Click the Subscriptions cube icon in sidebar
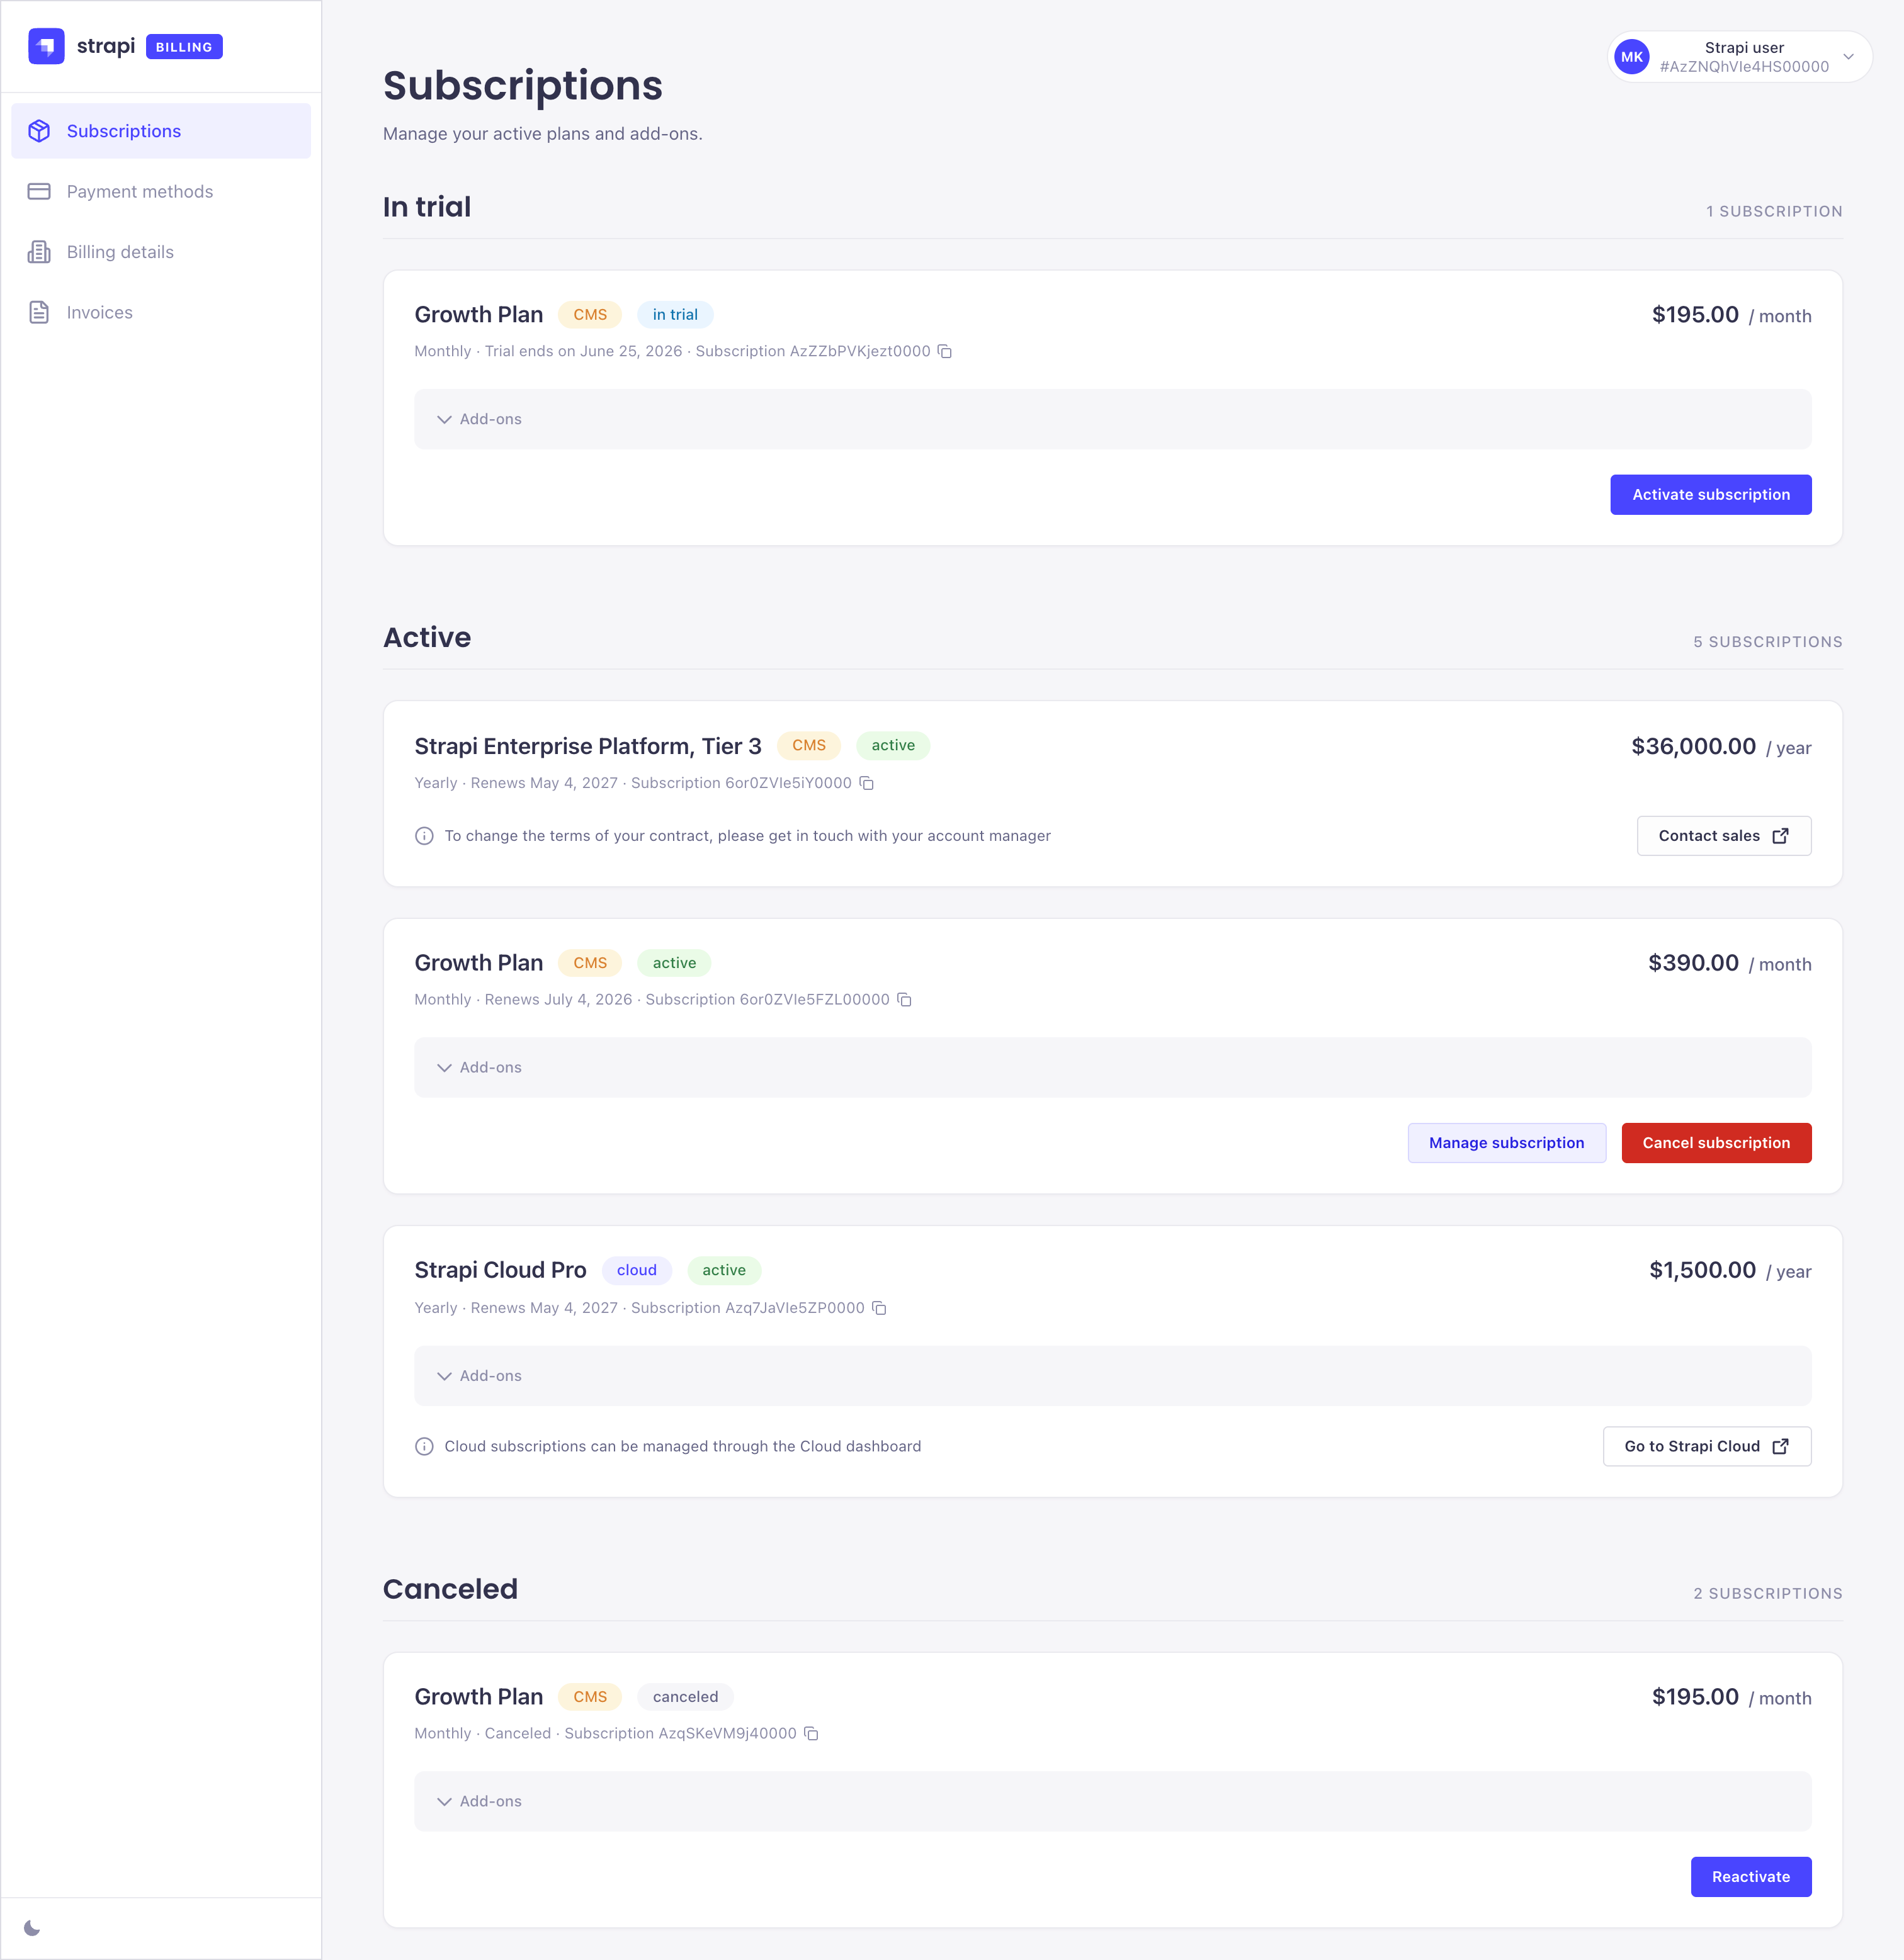1904x1960 pixels. tap(39, 131)
